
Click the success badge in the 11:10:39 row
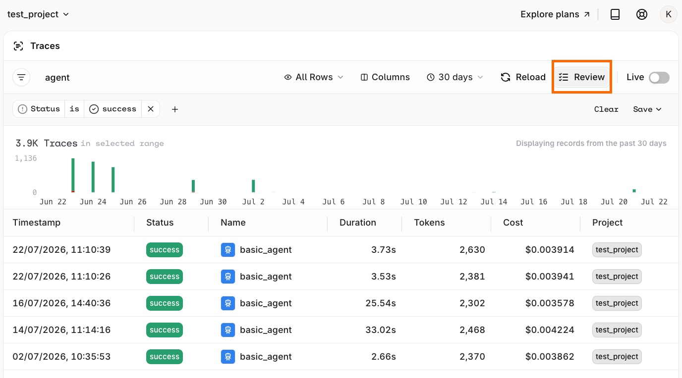click(165, 250)
